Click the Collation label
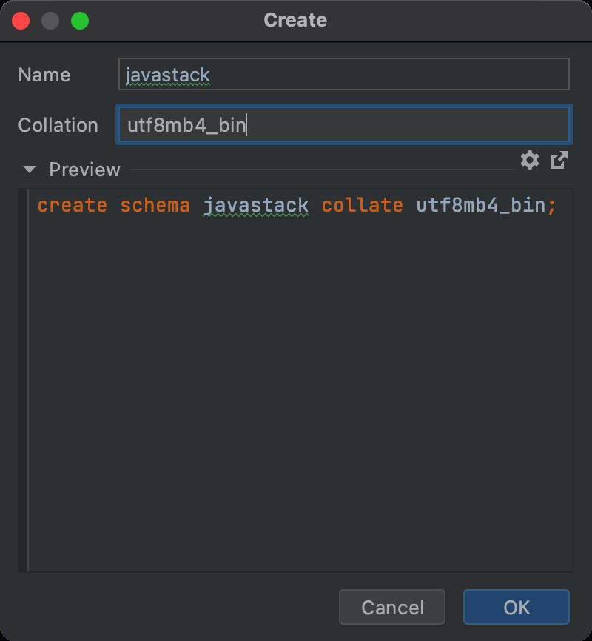The width and height of the screenshot is (592, 641). 58,125
